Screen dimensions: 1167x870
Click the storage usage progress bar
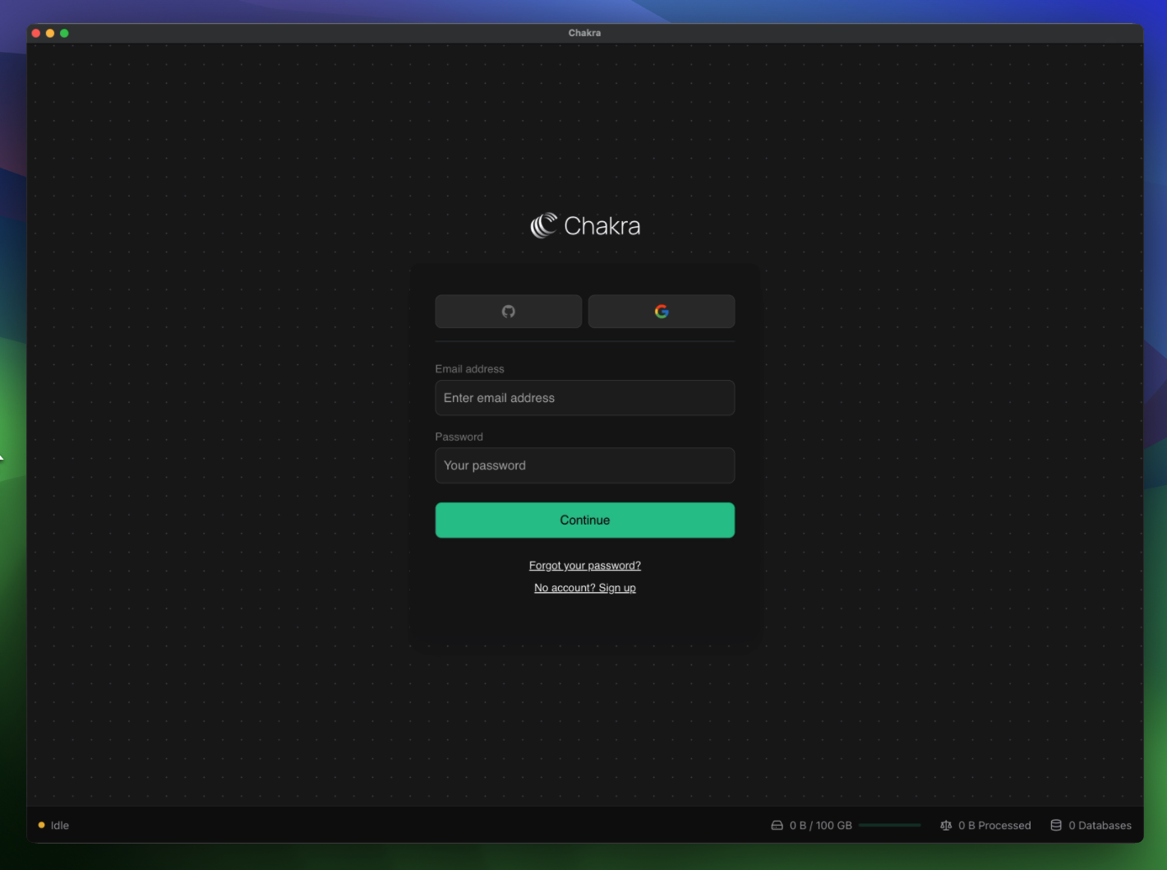point(890,826)
